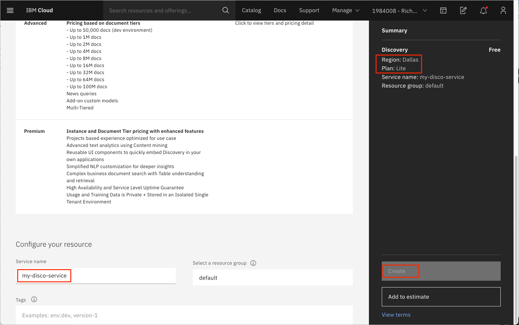The image size is (519, 325).
Task: Click 'High Availability and Service Level Uptime Guarantee'
Action: [125, 188]
